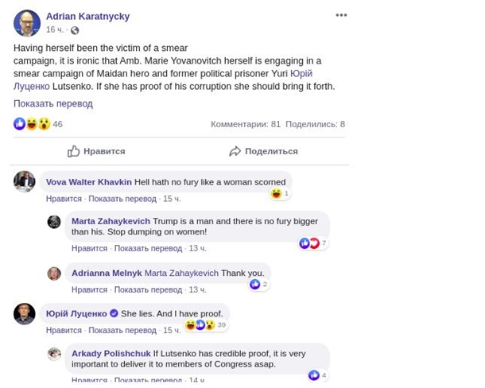Like Юрій Луценко's comment

[64, 330]
